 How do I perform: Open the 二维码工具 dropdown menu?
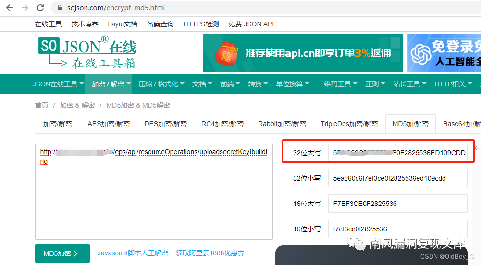[337, 84]
